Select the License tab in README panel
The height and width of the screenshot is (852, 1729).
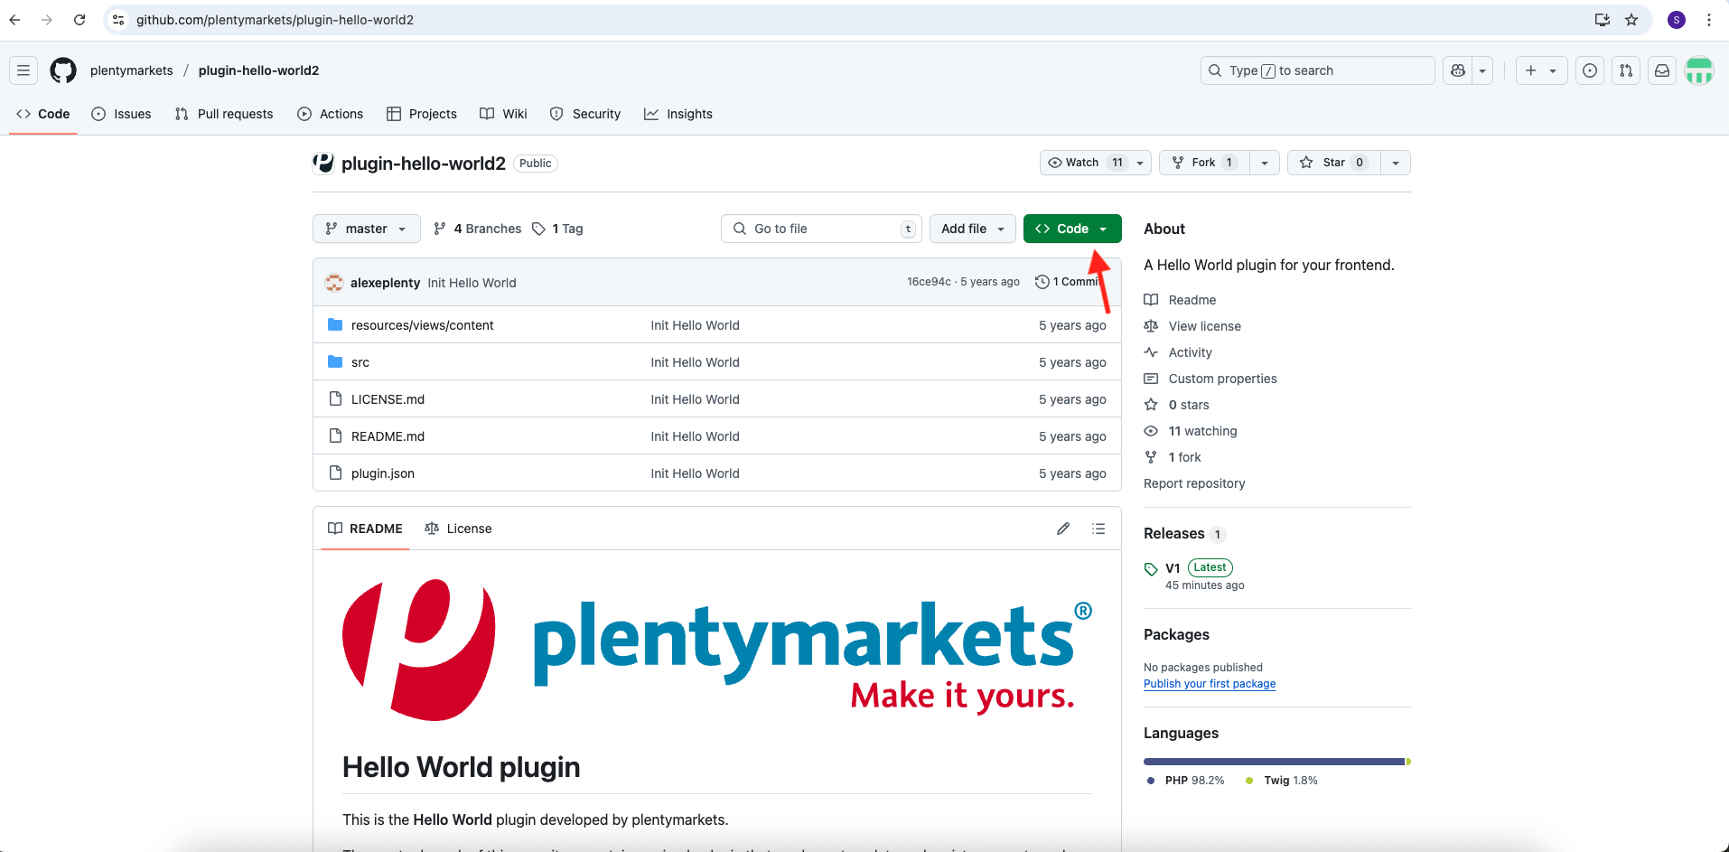(x=459, y=529)
